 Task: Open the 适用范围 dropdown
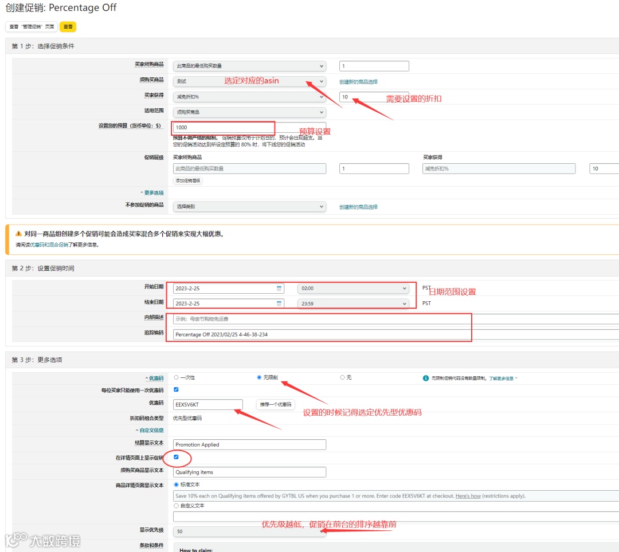249,112
